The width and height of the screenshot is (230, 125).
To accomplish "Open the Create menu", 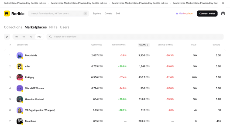I will pos(108,13).
